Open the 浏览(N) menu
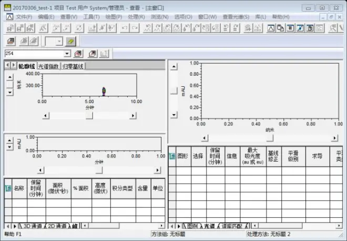347x241 pixels. point(159,17)
